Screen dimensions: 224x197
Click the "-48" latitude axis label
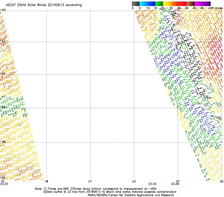(x=3, y=142)
